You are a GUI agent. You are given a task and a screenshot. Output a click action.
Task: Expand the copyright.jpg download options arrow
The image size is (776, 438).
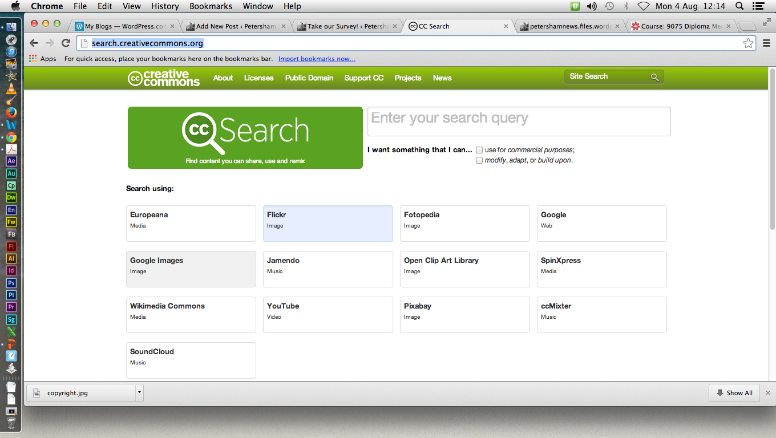[139, 392]
